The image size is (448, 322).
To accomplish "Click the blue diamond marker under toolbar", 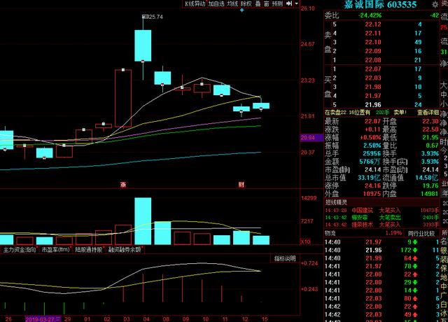I will 242,10.
